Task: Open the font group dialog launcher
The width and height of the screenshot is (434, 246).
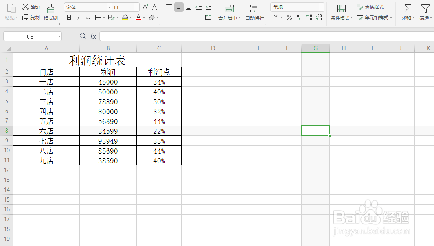Action: coord(159,24)
